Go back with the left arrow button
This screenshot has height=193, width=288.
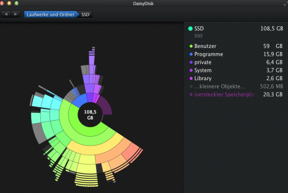click(x=6, y=14)
